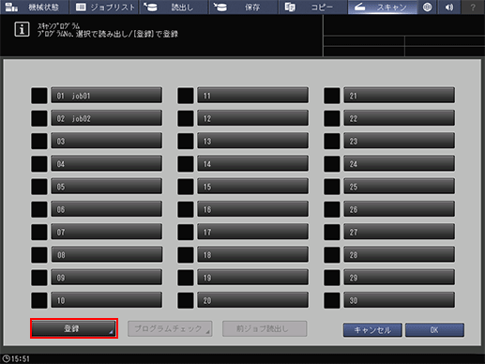Viewport: 485px width, 364px height.
Task: Select program slot 03
Action: [107, 141]
